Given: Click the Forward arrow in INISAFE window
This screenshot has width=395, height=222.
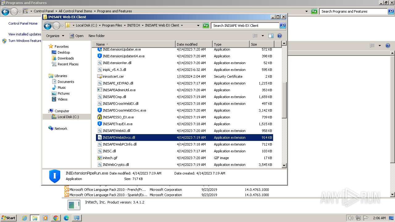Looking at the screenshot, I should (x=56, y=26).
